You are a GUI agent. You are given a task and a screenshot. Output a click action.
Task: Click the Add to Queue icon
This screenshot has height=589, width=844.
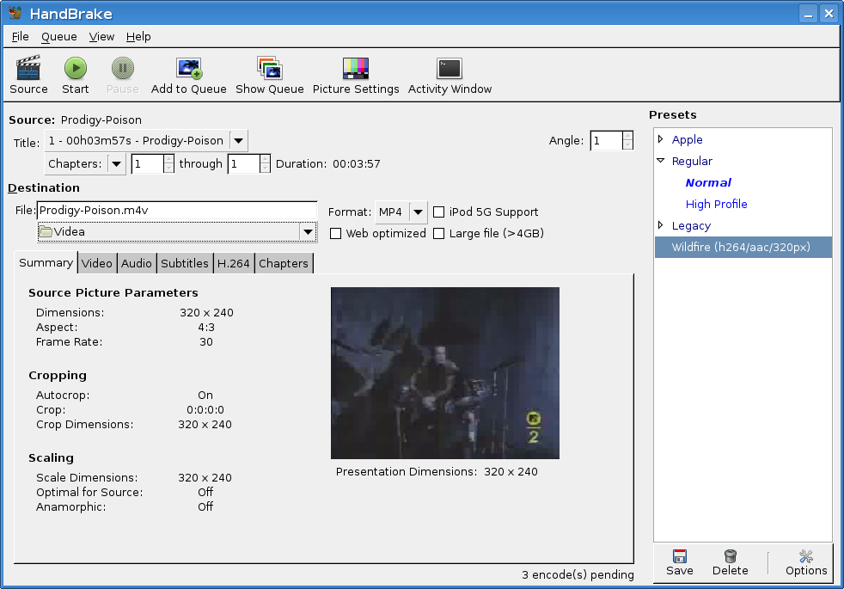(x=189, y=68)
